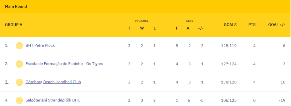Click Salgótarjáni Strandépítök BHC logo icon

tap(19, 100)
